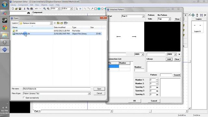Screen dimensions: 208x117
Task: Click the pad Number input field
Action: [x=139, y=70]
